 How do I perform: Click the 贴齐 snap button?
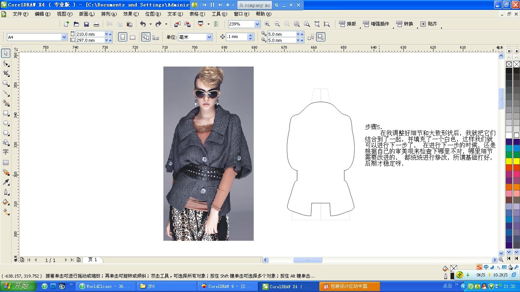pos(429,24)
